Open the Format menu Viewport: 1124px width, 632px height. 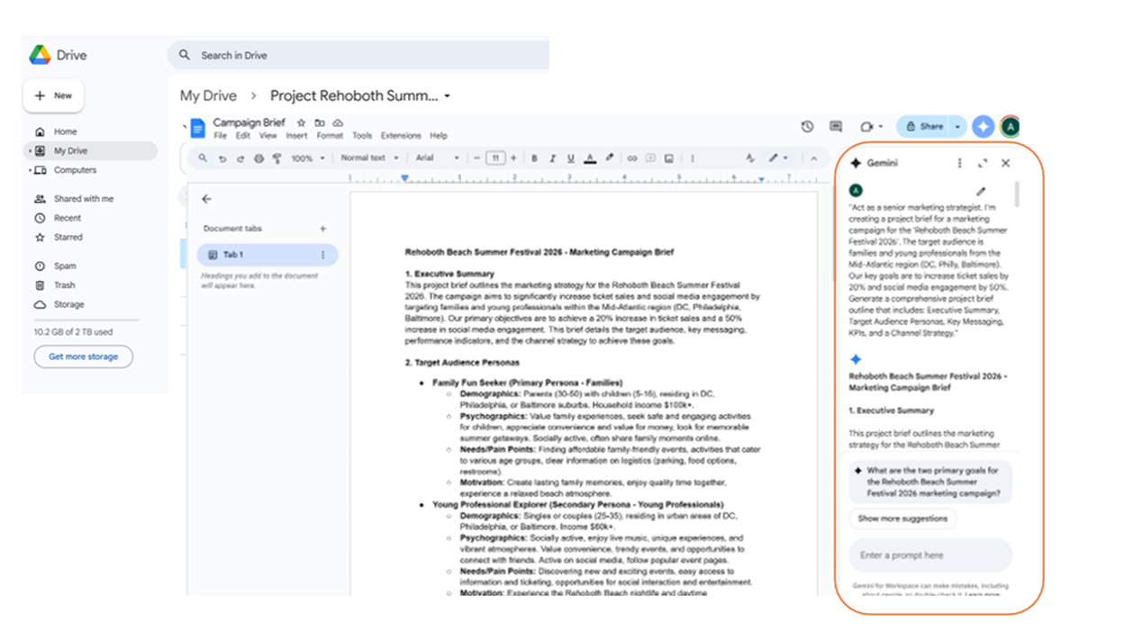(330, 136)
